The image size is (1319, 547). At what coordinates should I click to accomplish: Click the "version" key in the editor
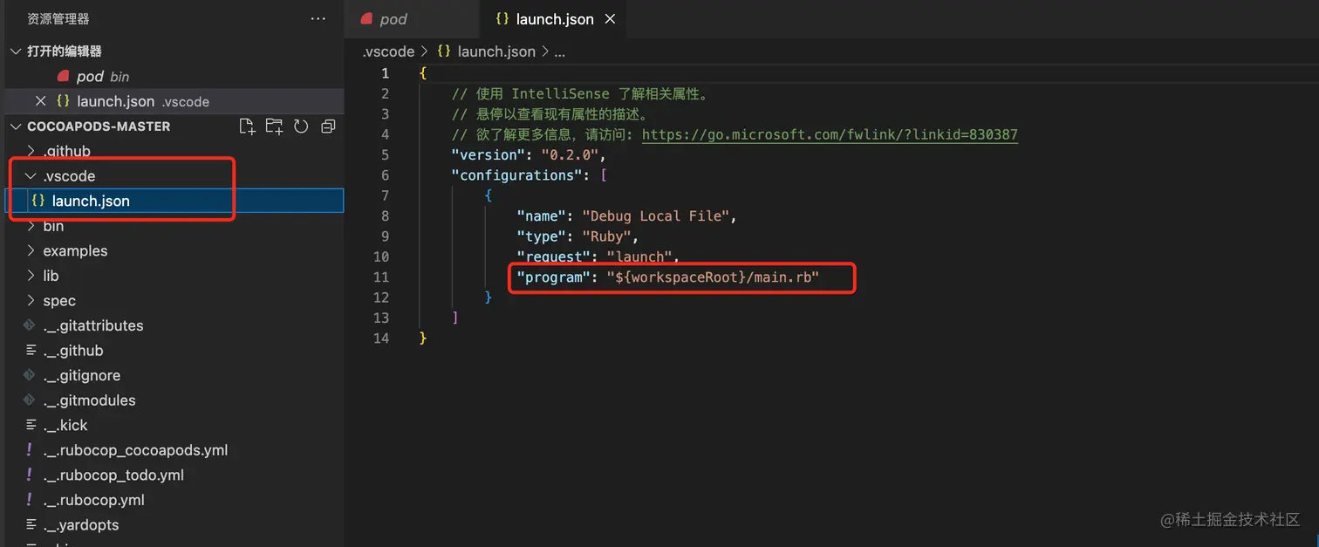[x=488, y=154]
